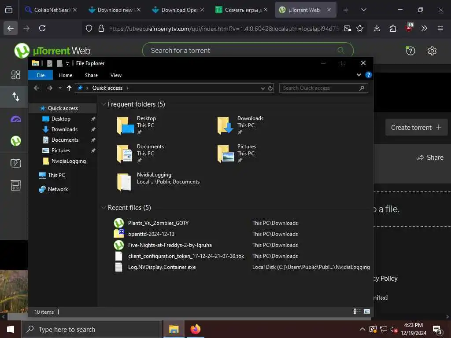Open the File tab in File Explorer
The image size is (451, 338).
pyautogui.click(x=41, y=75)
